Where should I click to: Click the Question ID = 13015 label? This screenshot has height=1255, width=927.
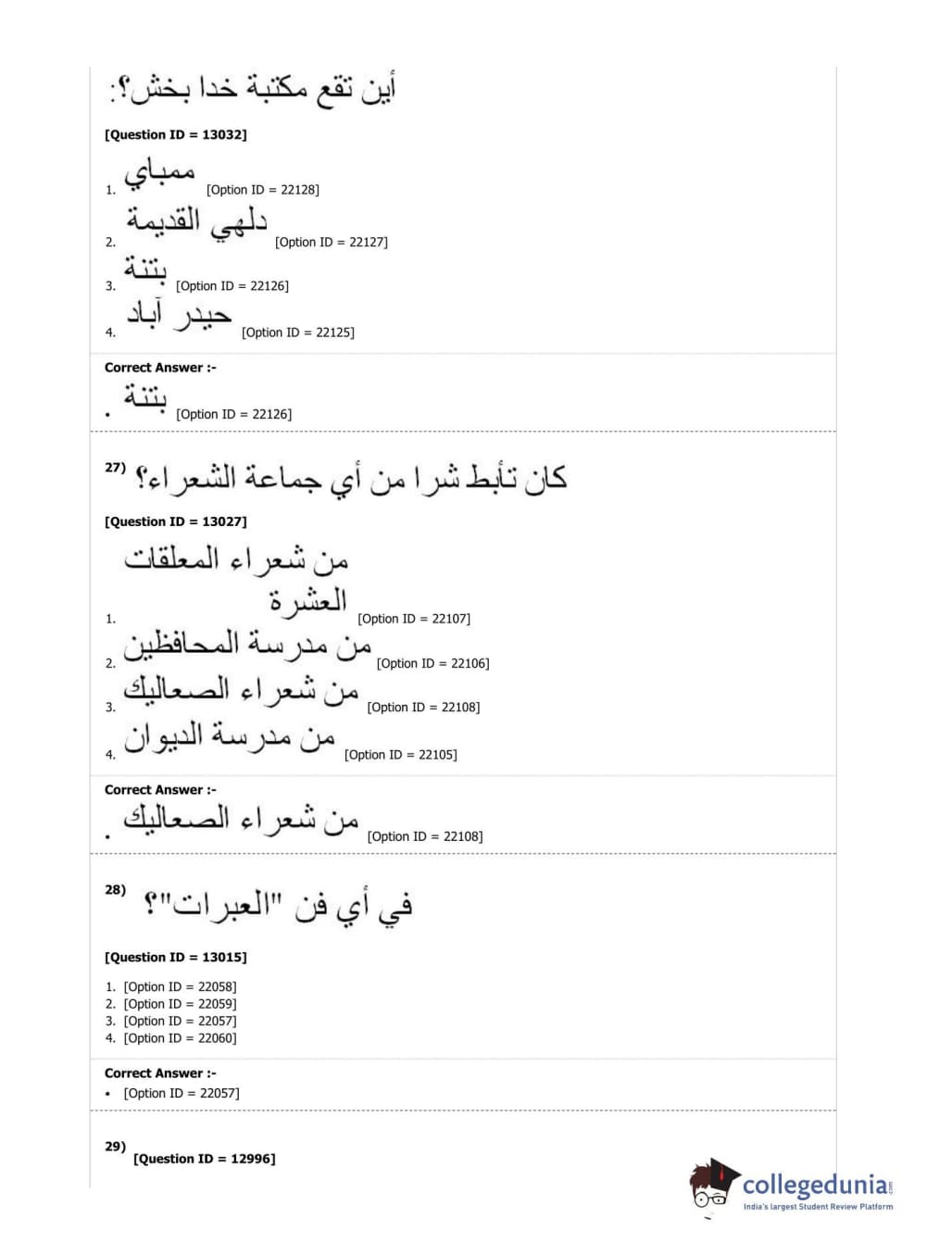176,958
